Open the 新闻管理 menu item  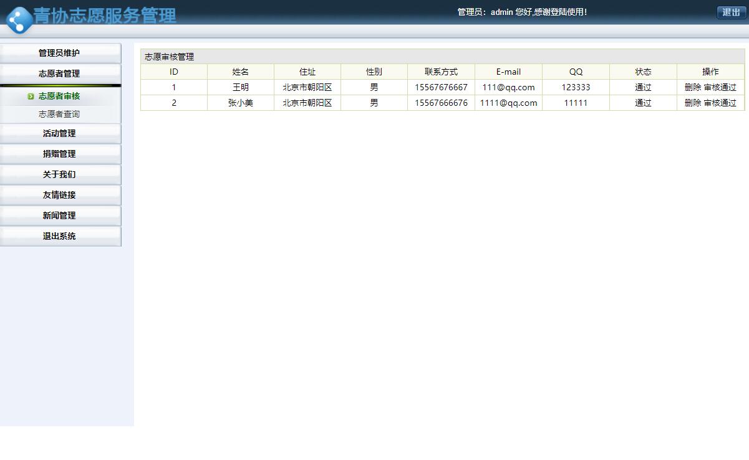pyautogui.click(x=59, y=215)
